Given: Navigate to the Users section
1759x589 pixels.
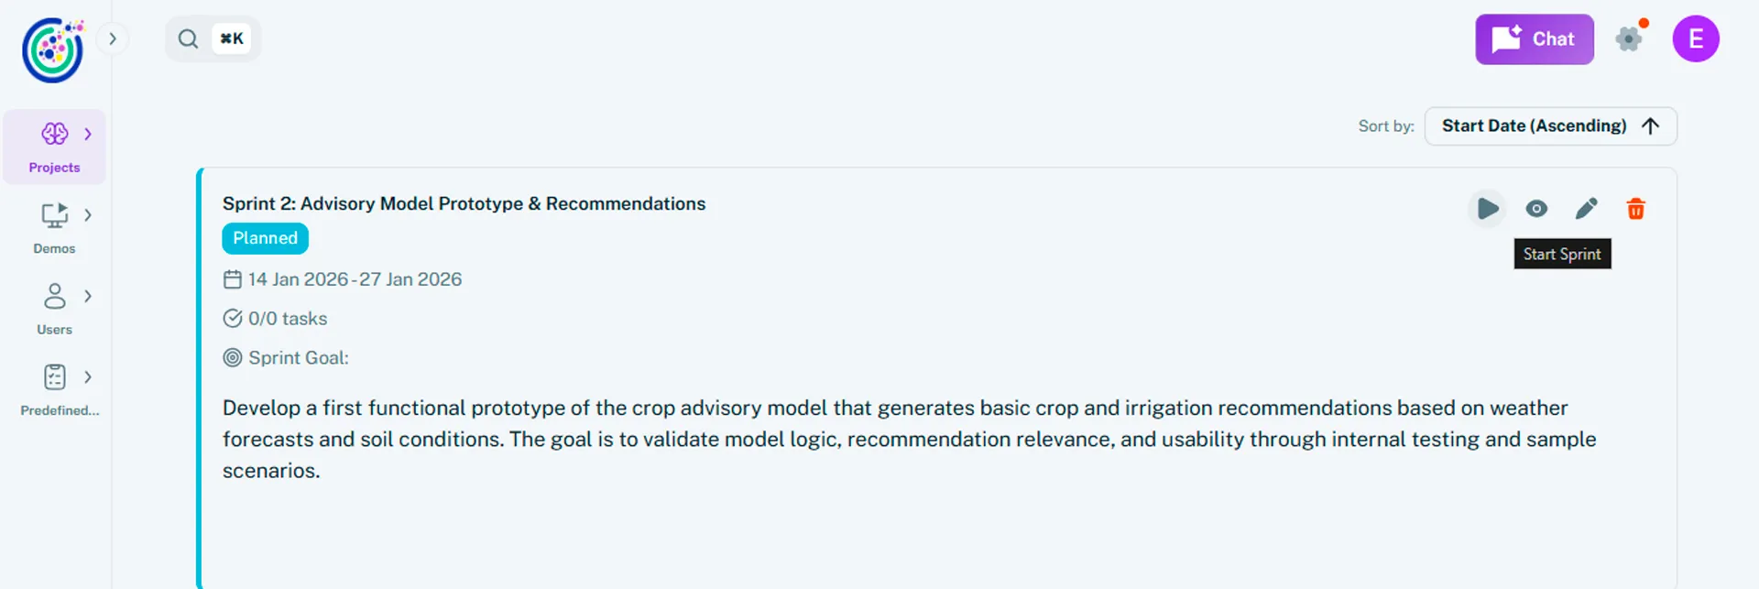Looking at the screenshot, I should [x=54, y=309].
